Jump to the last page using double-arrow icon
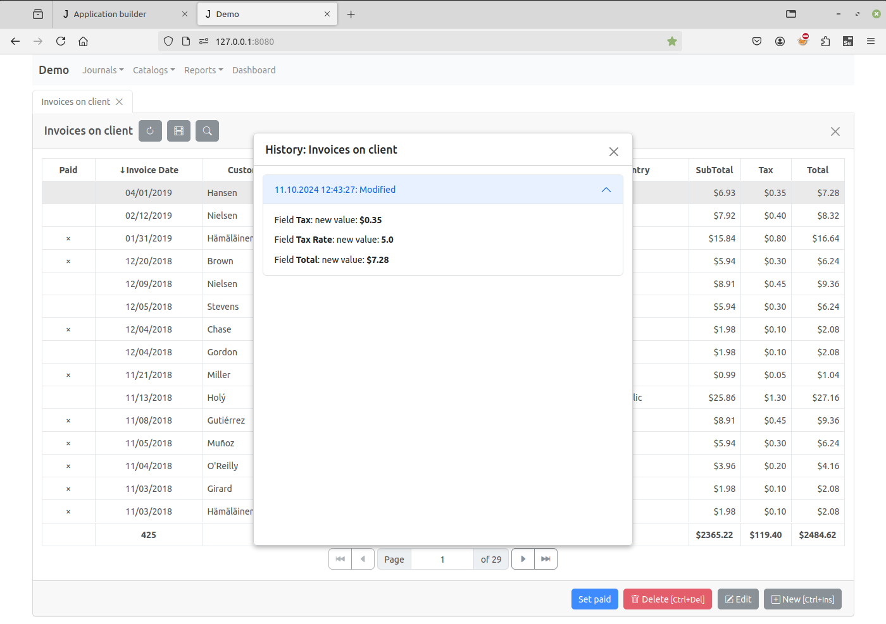886x624 pixels. (546, 559)
